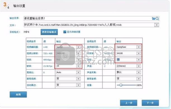
Task: Open the 文件 source file dropdown
Action: click(x=157, y=25)
